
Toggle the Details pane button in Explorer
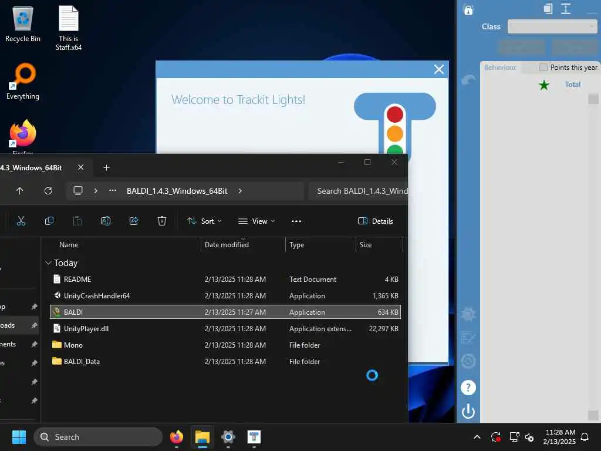tap(375, 221)
